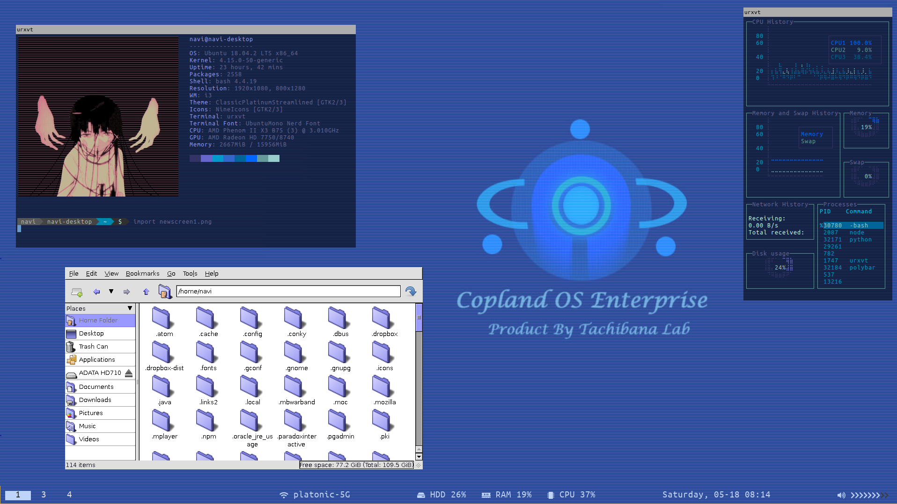Open the Edit menu
Viewport: 897px width, 504px height.
click(x=91, y=274)
